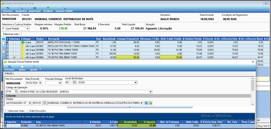Click the yellow stock indicator for item 003882
The height and width of the screenshot is (129, 271).
point(23,57)
